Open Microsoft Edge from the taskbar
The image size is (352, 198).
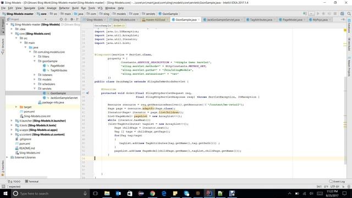[x=164, y=193]
